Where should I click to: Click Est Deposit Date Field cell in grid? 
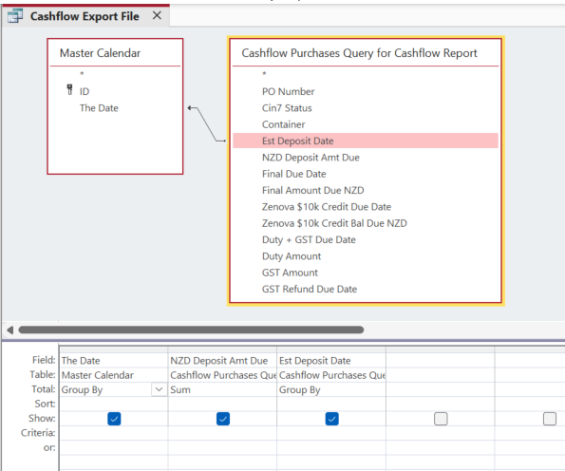click(x=331, y=360)
